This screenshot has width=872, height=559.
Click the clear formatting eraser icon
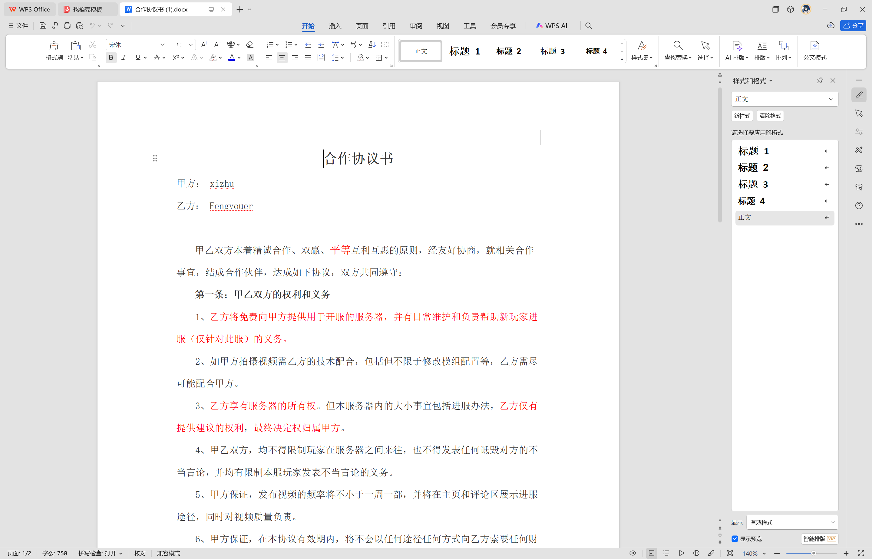pos(249,45)
